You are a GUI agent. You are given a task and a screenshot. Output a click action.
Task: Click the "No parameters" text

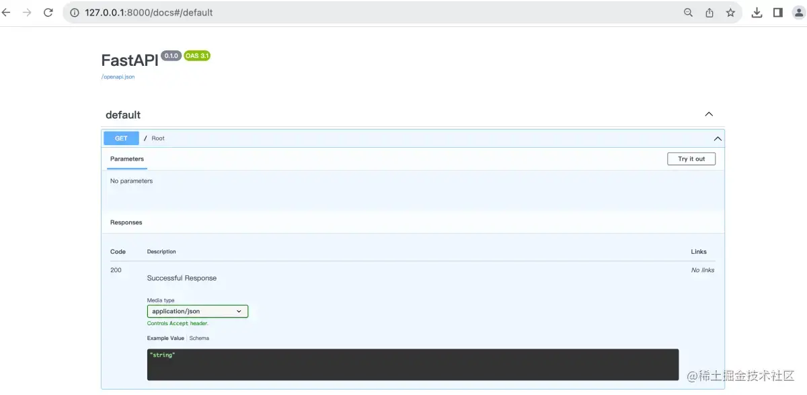[131, 181]
